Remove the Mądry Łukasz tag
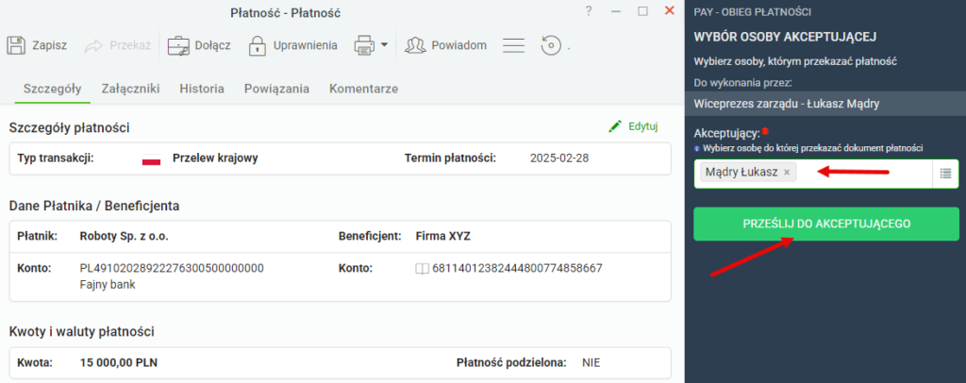966x383 pixels. [787, 173]
